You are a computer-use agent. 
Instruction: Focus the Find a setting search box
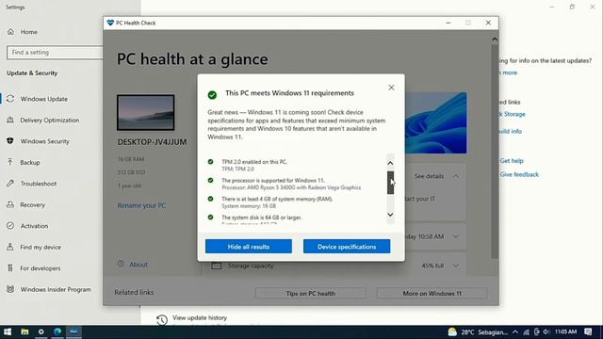55,53
